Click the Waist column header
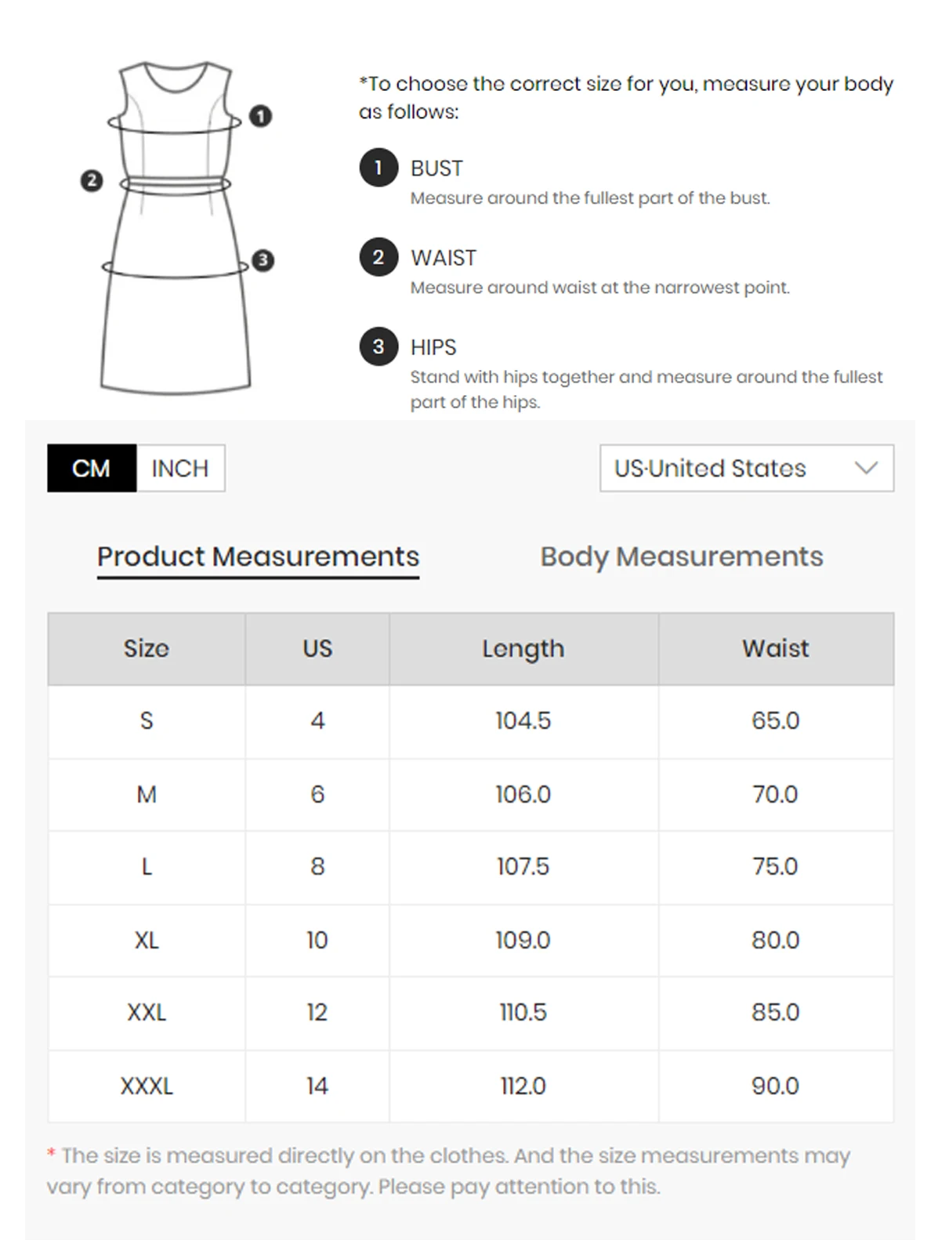This screenshot has width=938, height=1251. tap(775, 649)
